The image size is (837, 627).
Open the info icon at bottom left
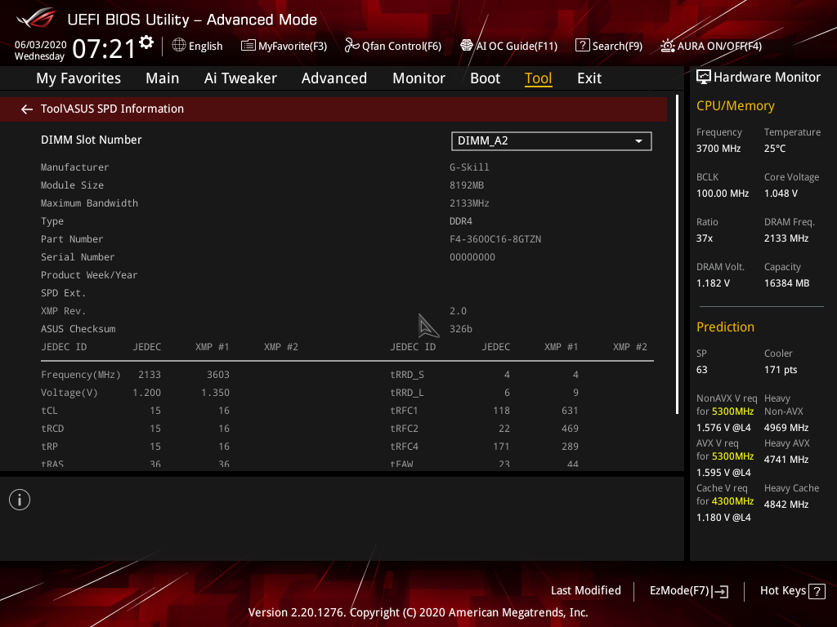pos(19,499)
